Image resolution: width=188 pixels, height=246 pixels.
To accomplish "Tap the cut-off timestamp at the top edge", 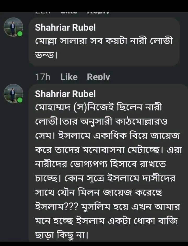I will click(43, 13).
